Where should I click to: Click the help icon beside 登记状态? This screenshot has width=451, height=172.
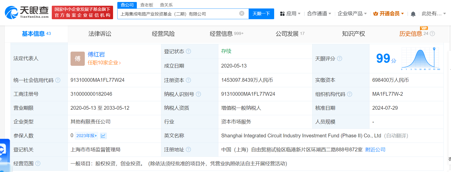pyautogui.click(x=188, y=51)
